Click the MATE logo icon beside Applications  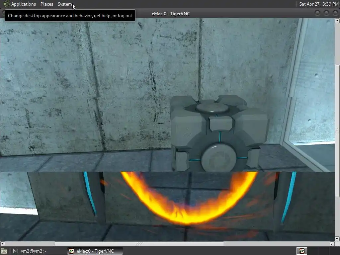click(6, 4)
